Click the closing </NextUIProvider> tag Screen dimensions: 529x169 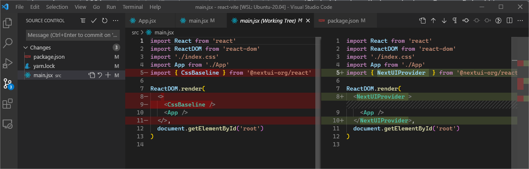[x=382, y=121]
